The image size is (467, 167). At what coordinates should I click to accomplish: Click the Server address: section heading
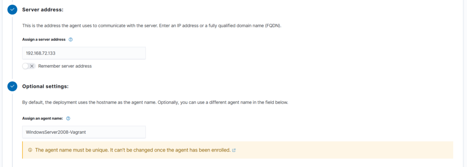pos(43,10)
